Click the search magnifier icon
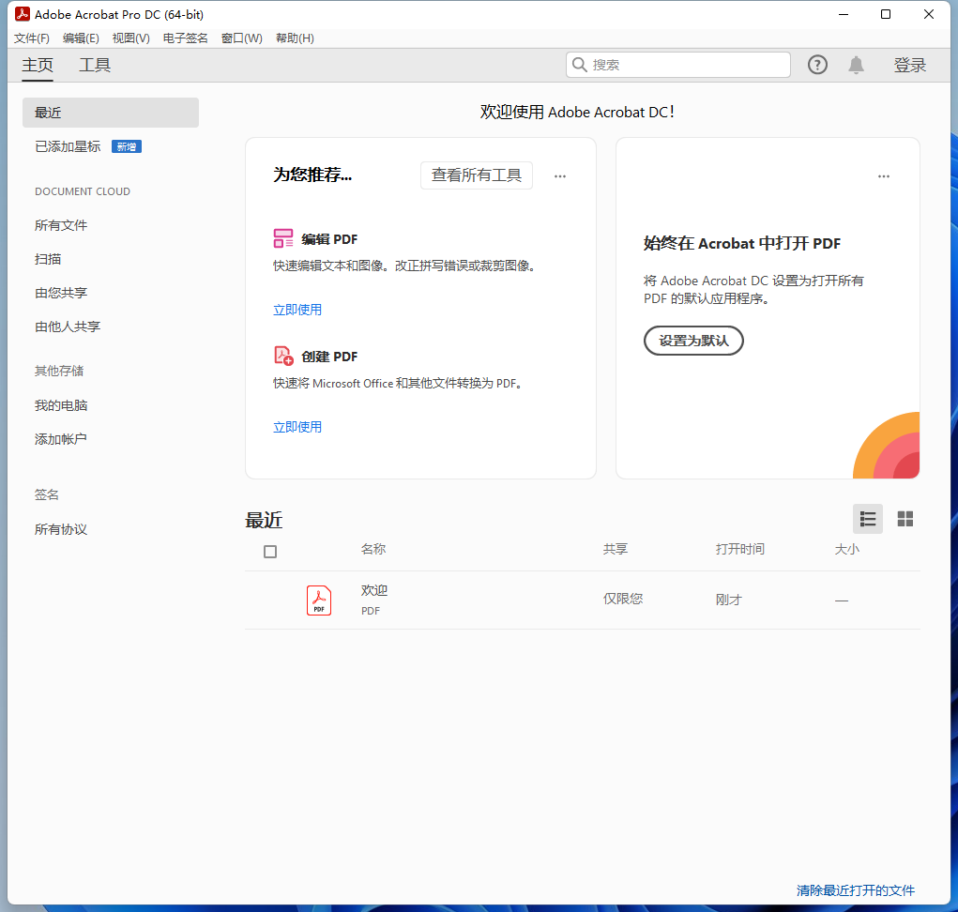 (579, 65)
